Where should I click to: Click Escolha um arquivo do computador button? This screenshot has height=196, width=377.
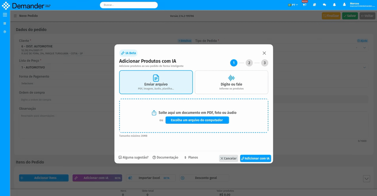[x=197, y=120]
